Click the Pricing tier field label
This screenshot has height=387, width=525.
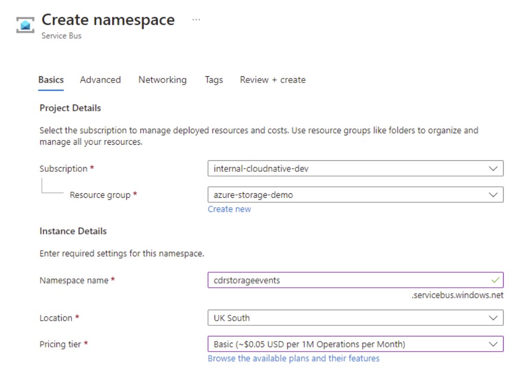click(x=61, y=344)
